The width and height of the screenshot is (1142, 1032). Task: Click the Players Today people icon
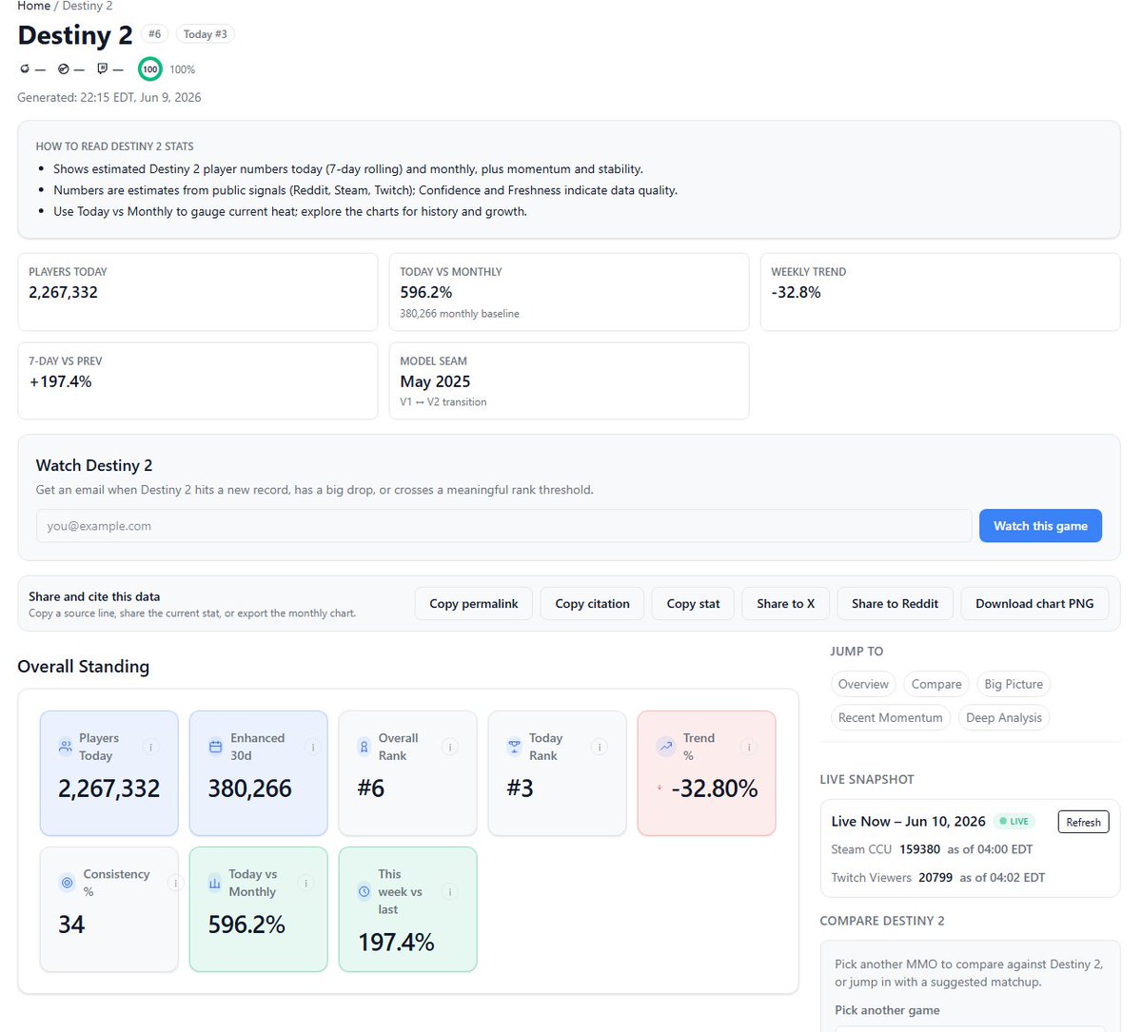pyautogui.click(x=65, y=747)
